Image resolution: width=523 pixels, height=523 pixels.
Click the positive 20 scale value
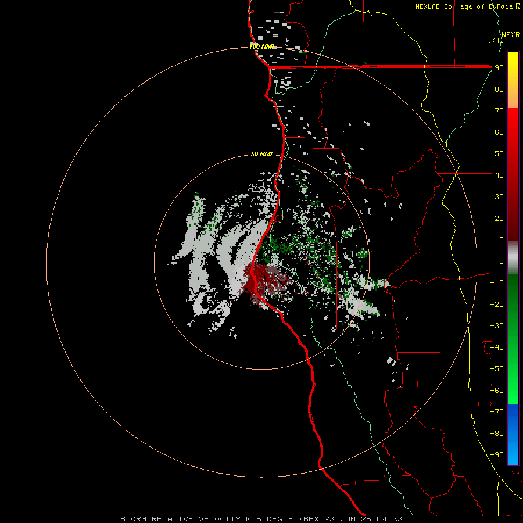point(499,218)
